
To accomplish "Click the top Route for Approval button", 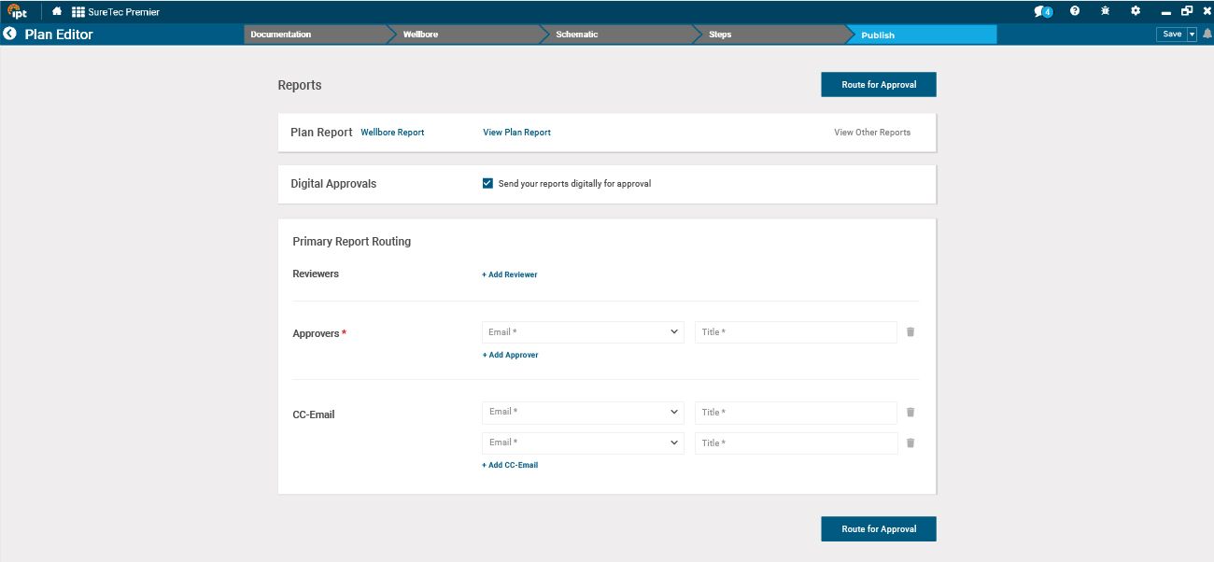I will pyautogui.click(x=878, y=85).
